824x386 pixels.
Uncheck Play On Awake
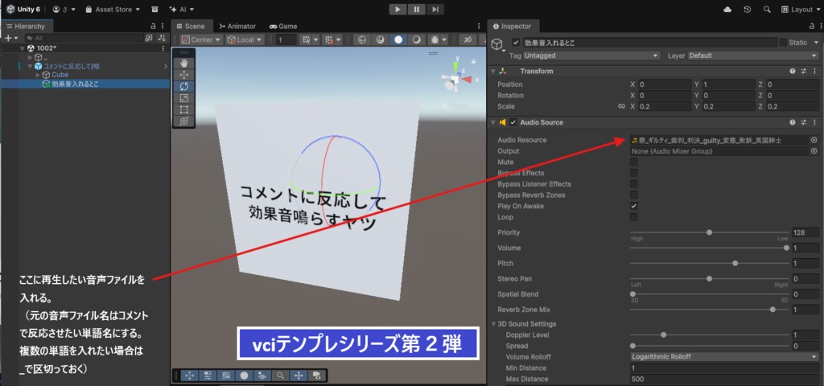pyautogui.click(x=634, y=207)
